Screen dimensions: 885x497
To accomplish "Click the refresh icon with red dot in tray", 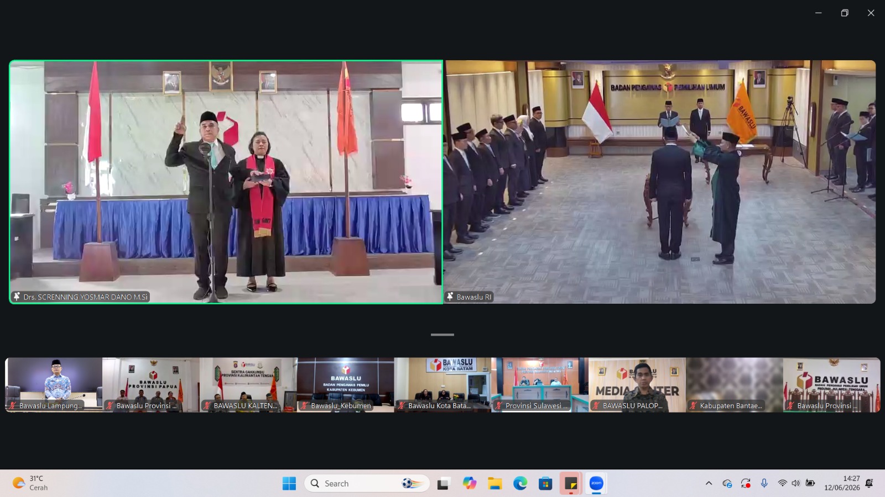I will (x=746, y=483).
